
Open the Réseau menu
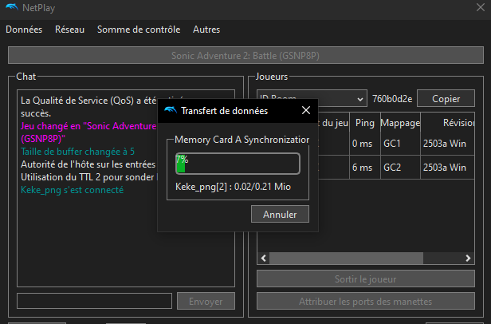point(69,30)
